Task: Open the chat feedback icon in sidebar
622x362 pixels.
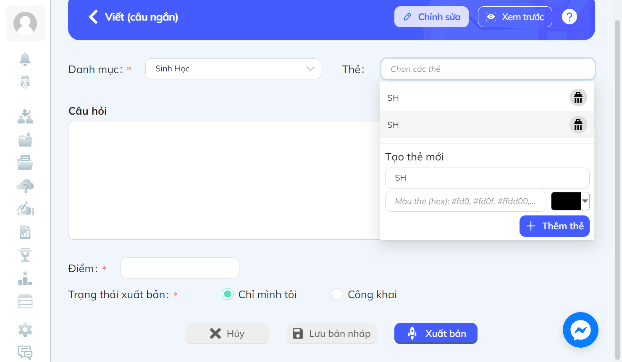Action: coord(25,353)
